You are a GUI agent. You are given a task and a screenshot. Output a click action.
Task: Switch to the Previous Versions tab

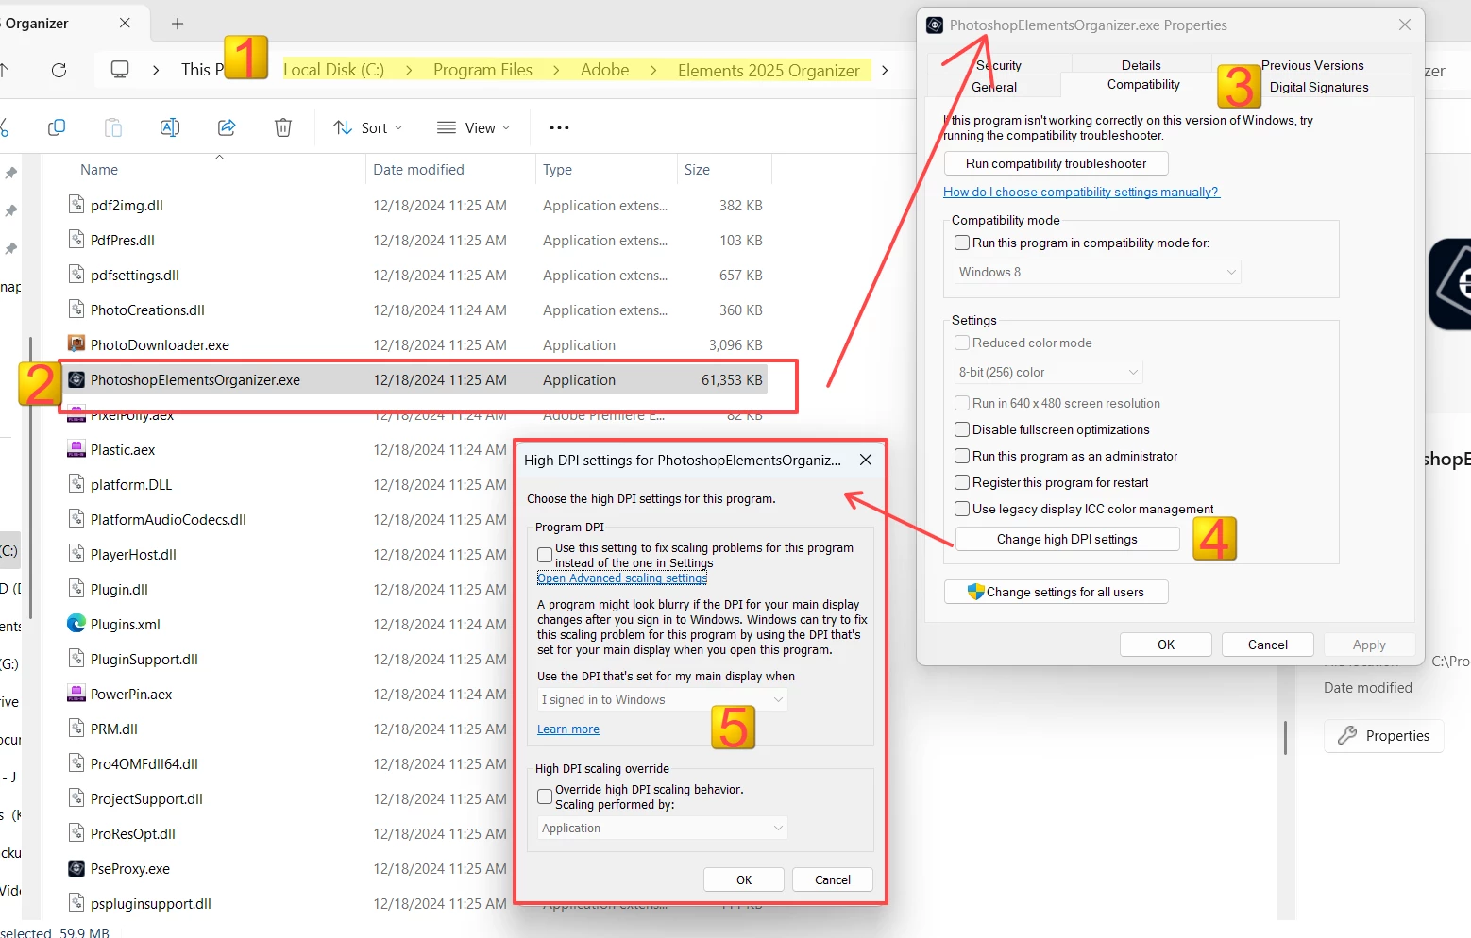[1312, 65]
